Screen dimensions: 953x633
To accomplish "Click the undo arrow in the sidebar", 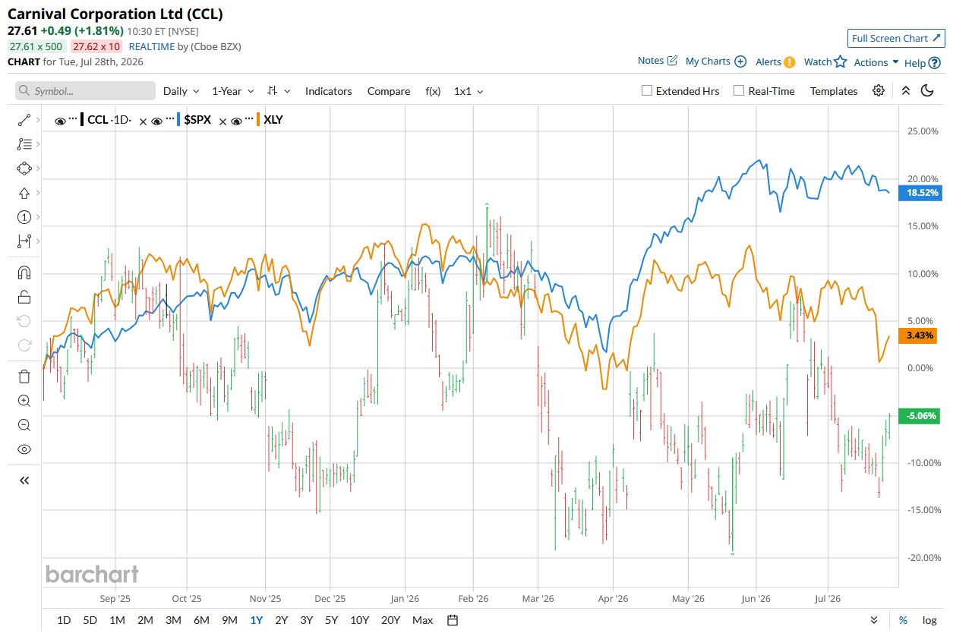I will pyautogui.click(x=24, y=321).
